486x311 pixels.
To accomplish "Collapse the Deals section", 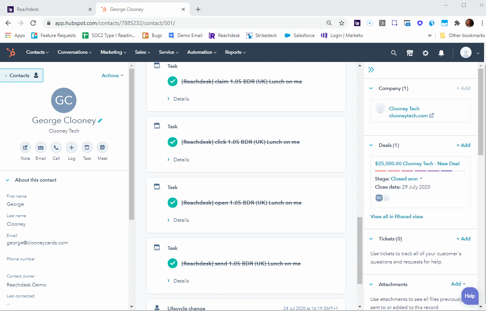I will tap(371, 145).
